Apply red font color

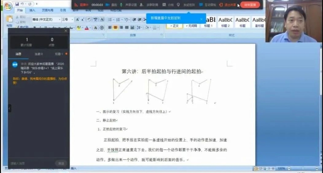[x=87, y=28]
